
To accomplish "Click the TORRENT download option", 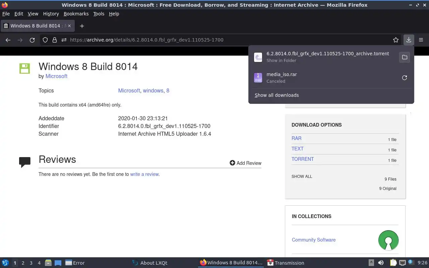I will tap(303, 159).
